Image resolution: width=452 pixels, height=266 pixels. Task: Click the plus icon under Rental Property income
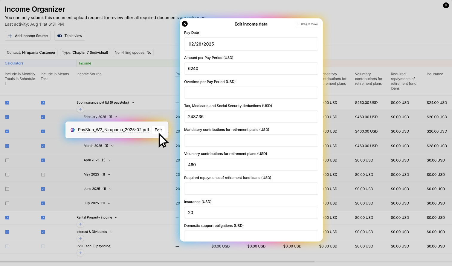click(80, 224)
